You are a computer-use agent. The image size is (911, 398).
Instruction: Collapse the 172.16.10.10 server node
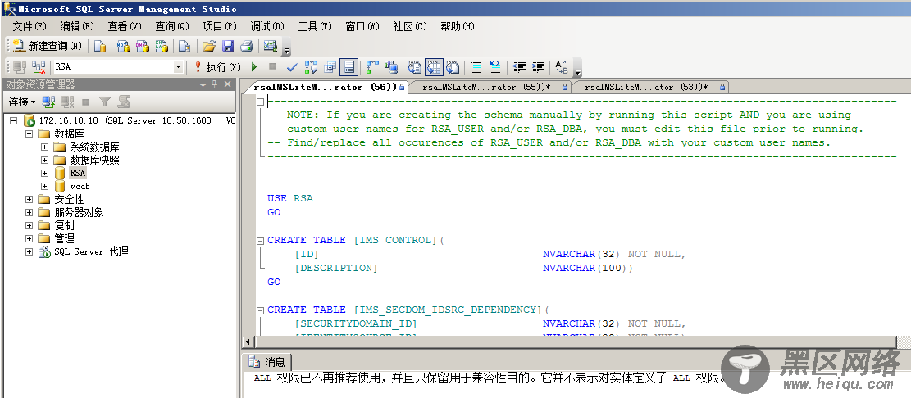(14, 121)
